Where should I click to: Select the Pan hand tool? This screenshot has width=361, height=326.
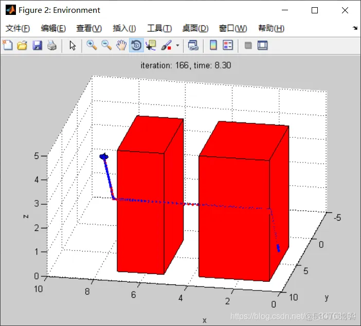click(x=121, y=45)
